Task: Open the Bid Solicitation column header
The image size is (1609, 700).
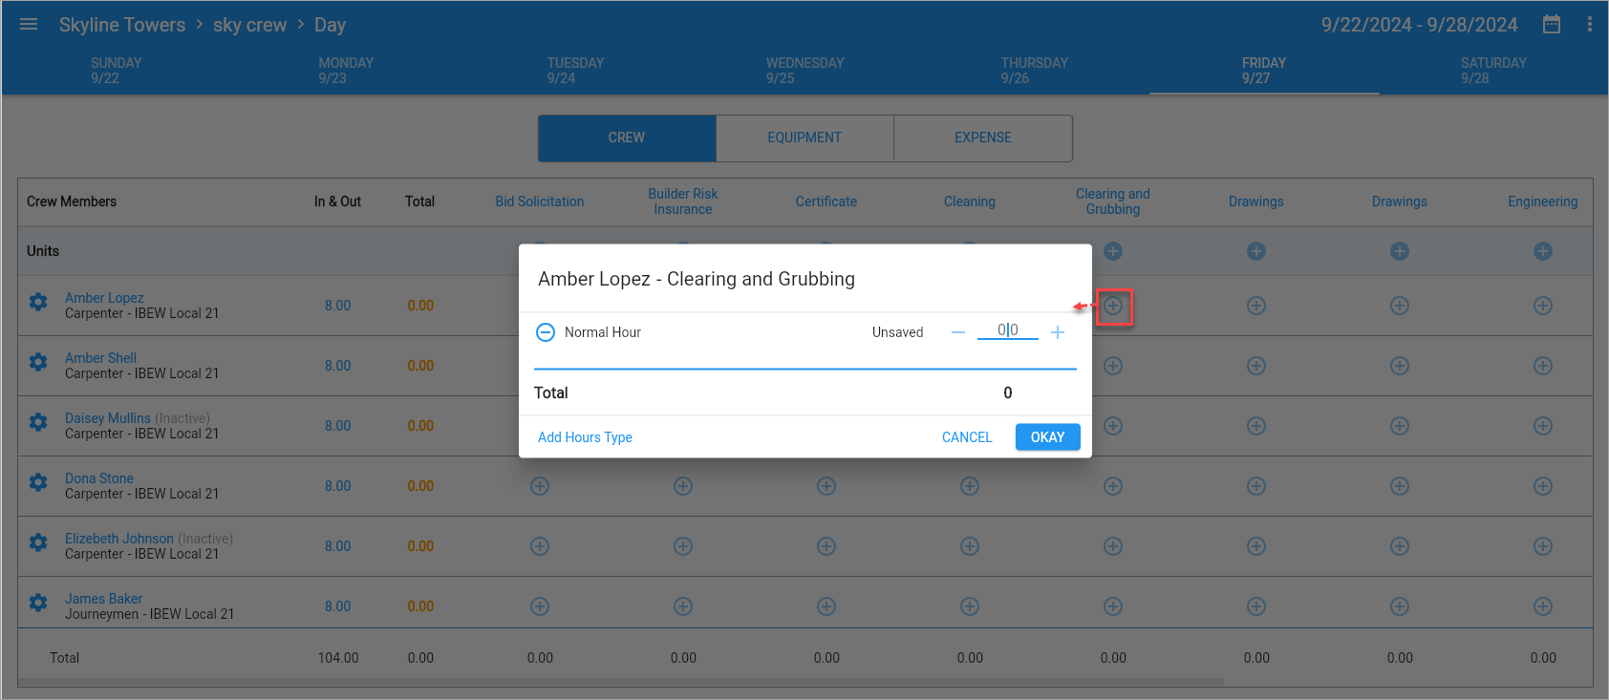Action: [540, 202]
